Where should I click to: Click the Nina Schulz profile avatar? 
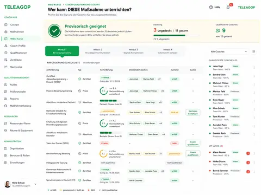pos(8,184)
